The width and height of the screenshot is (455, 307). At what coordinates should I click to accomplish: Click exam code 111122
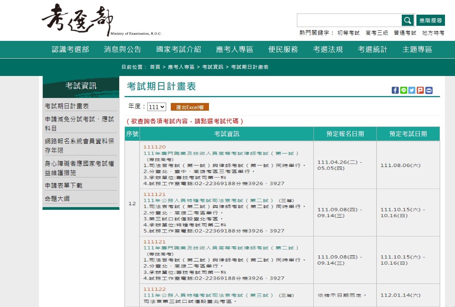click(155, 289)
